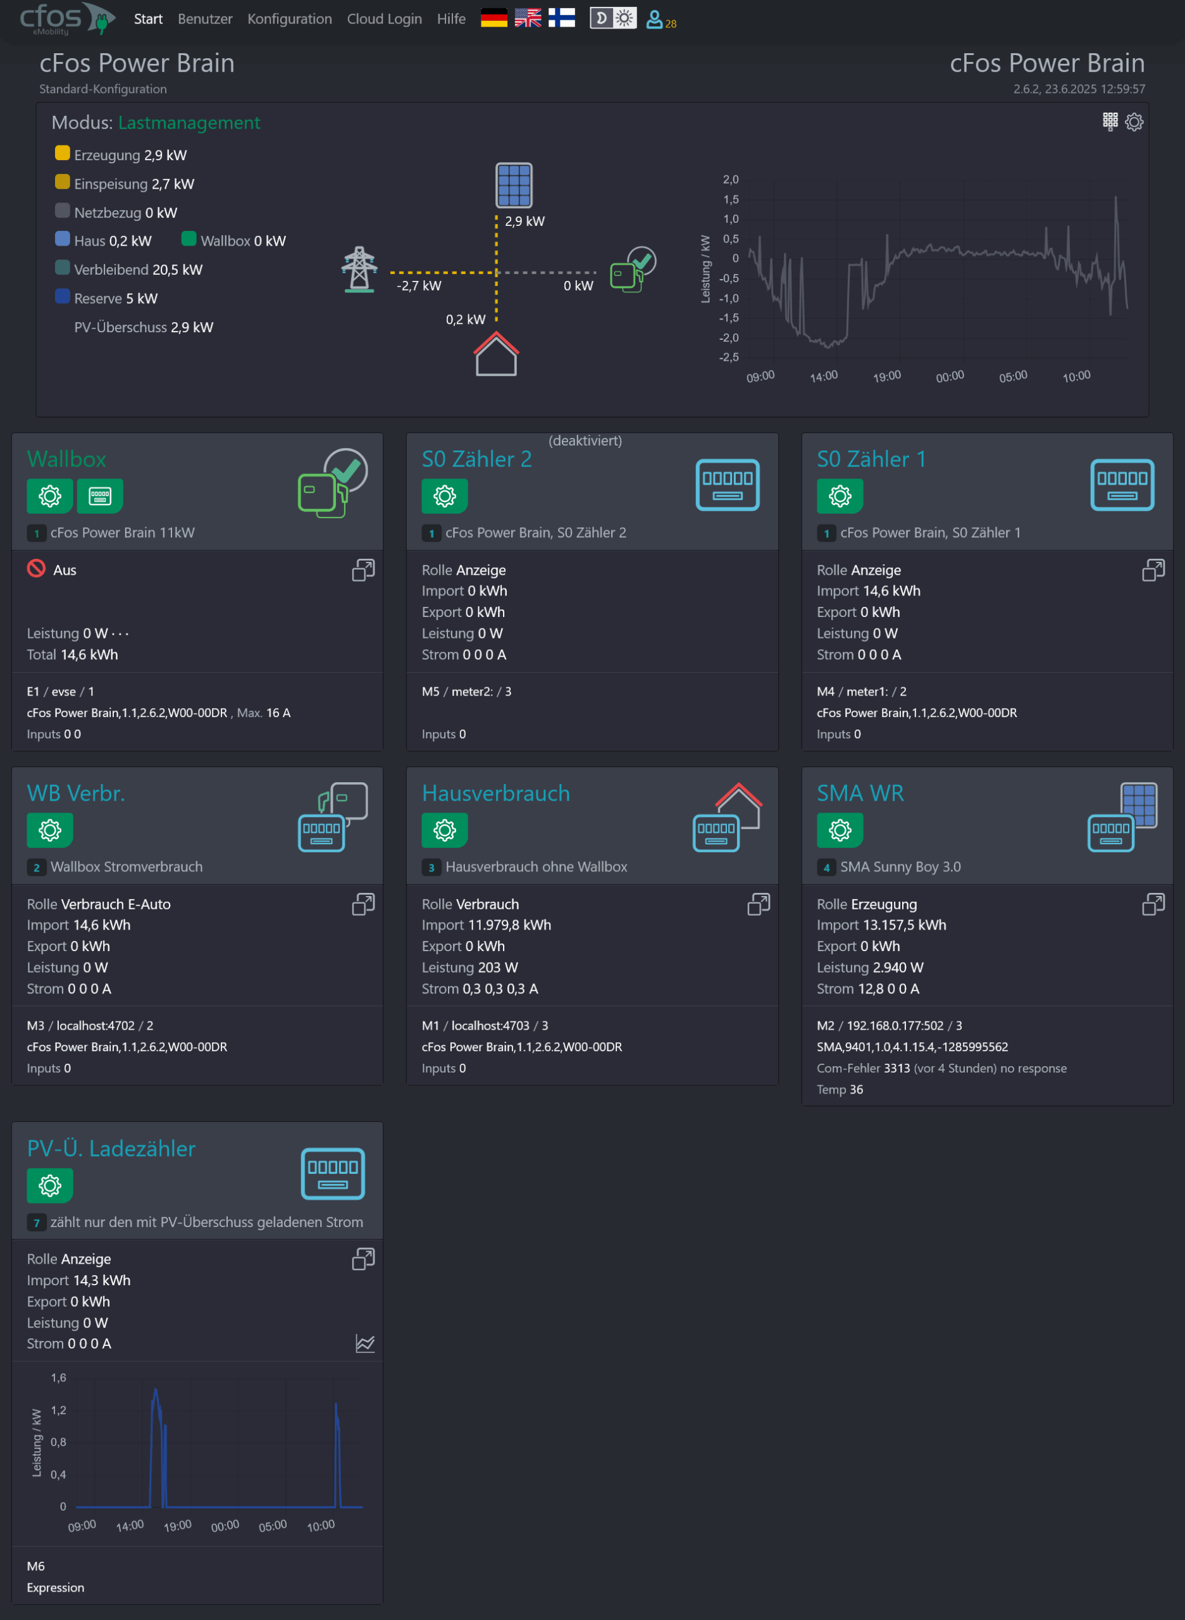Open the WB Verbr. title
This screenshot has height=1620, width=1185.
75,794
